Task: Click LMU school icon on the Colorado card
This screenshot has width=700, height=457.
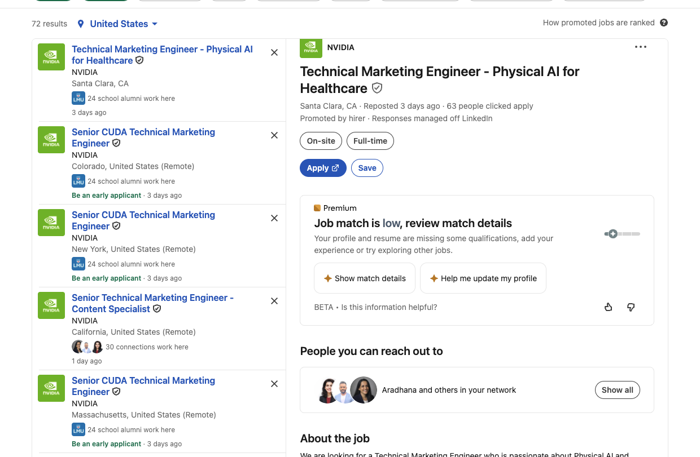Action: (x=78, y=181)
